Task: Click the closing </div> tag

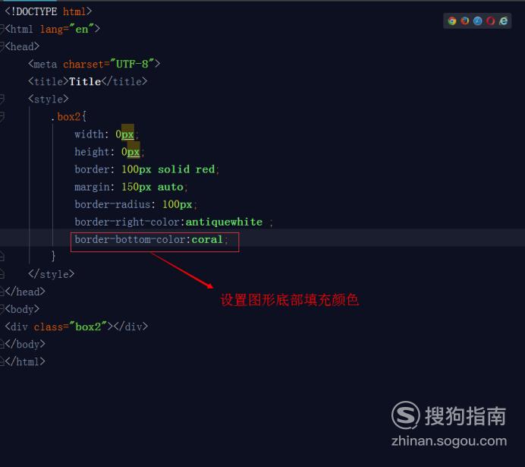Action: 130,327
